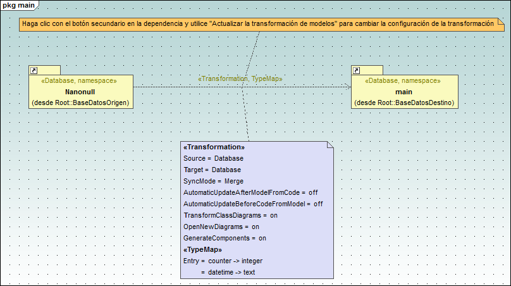Select the «Transformation, TypeMap» dependency label
The width and height of the screenshot is (511, 286).
pyautogui.click(x=240, y=78)
